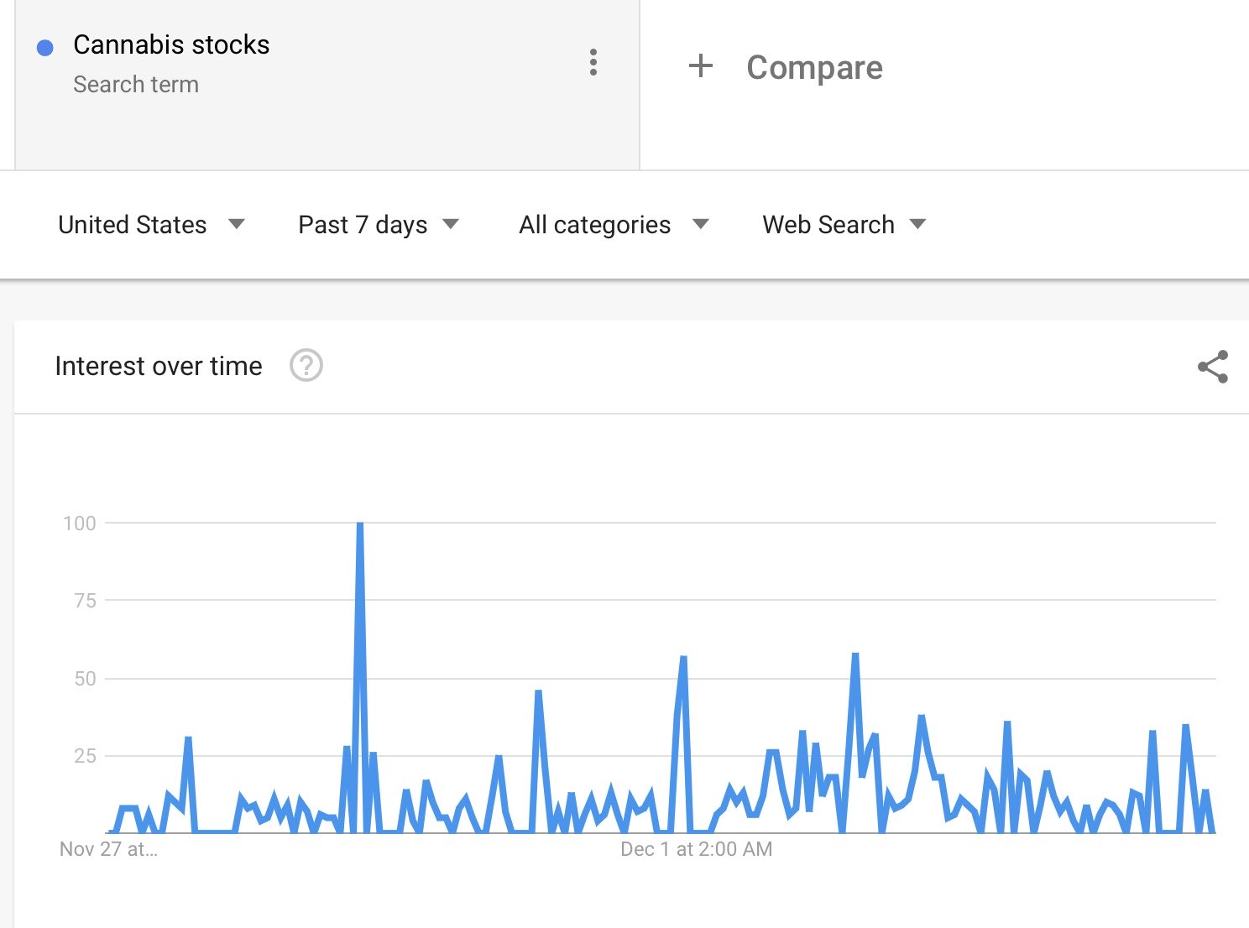The image size is (1249, 928).
Task: Open the three-dot menu for Cannabis stocks
Action: (593, 62)
